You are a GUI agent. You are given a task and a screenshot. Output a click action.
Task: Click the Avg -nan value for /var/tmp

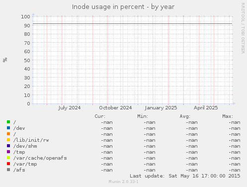pos(192,164)
